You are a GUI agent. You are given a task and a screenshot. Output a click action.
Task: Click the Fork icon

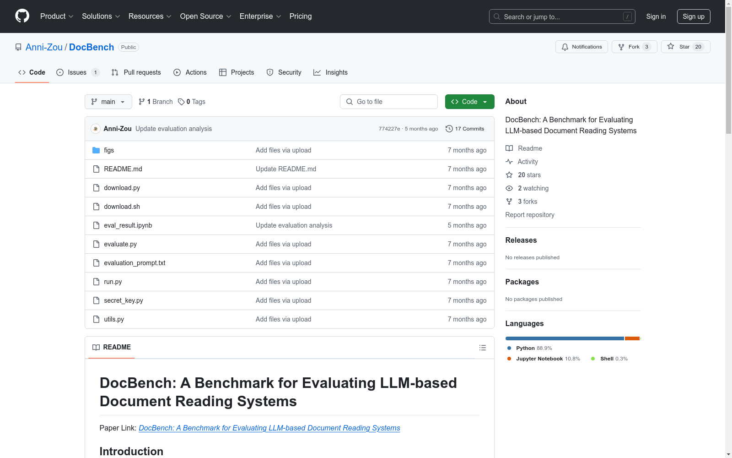click(x=621, y=47)
